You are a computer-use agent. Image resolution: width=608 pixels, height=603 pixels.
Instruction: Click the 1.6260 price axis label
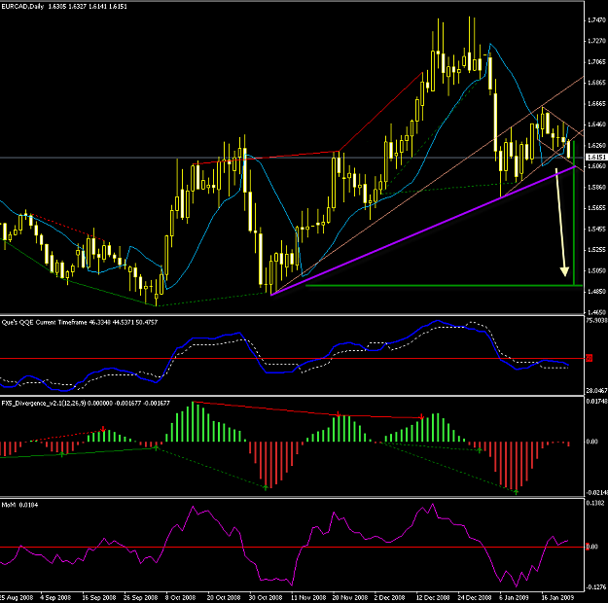(x=596, y=146)
